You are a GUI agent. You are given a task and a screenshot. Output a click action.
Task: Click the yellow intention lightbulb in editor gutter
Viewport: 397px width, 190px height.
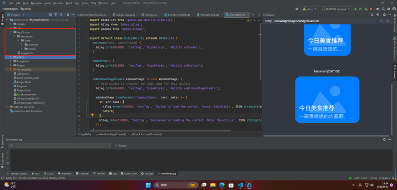click(93, 115)
